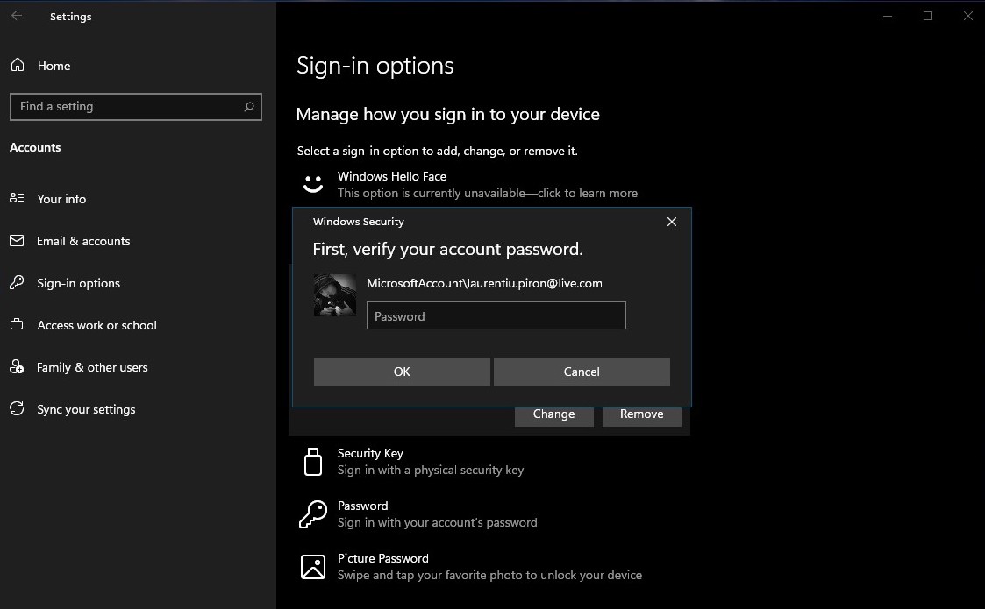Image resolution: width=985 pixels, height=609 pixels.
Task: Cancel the password verification dialog
Action: pos(582,372)
